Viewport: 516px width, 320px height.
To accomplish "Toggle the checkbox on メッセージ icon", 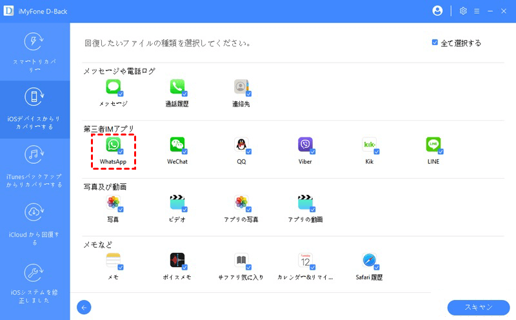I will (121, 94).
